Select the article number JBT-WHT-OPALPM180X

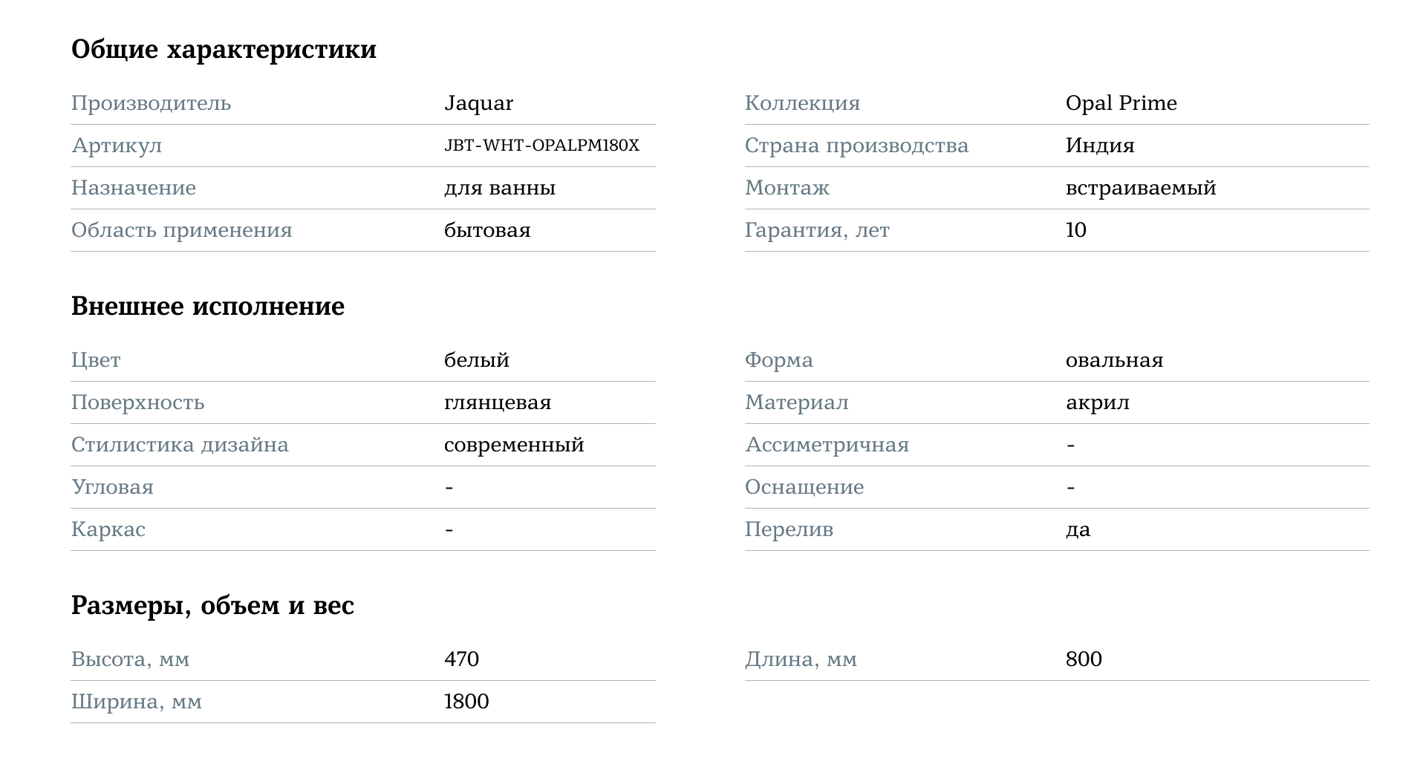pyautogui.click(x=541, y=146)
